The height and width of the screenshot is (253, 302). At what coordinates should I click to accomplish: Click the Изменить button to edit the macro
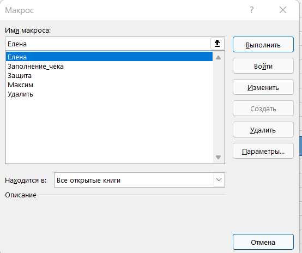click(263, 87)
